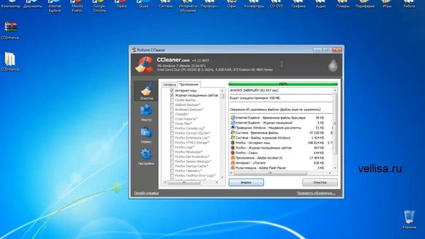The height and width of the screenshot is (239, 425).
Task: Select the Компьютер desktop icon
Action: click(x=11, y=5)
